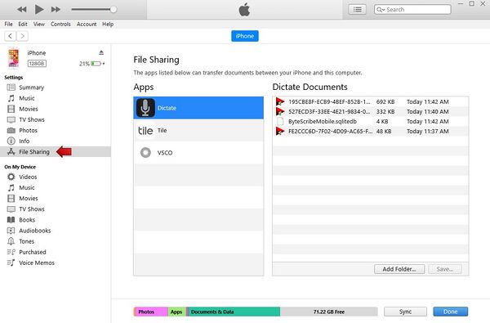Open the Account menu
Viewport: 490px width, 323px height.
point(87,24)
